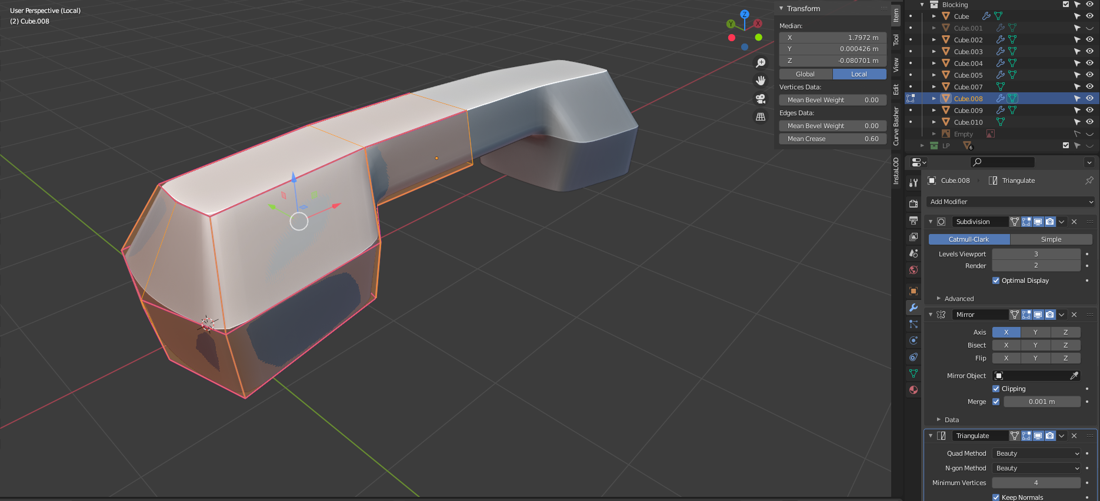Viewport: 1100px width, 501px height.
Task: Click the pin icon in the properties header
Action: (x=1089, y=181)
